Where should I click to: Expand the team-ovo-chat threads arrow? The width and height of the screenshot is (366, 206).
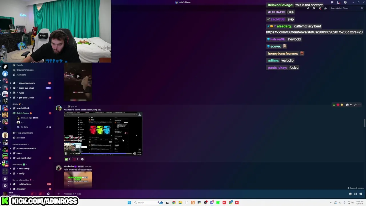coord(11,88)
